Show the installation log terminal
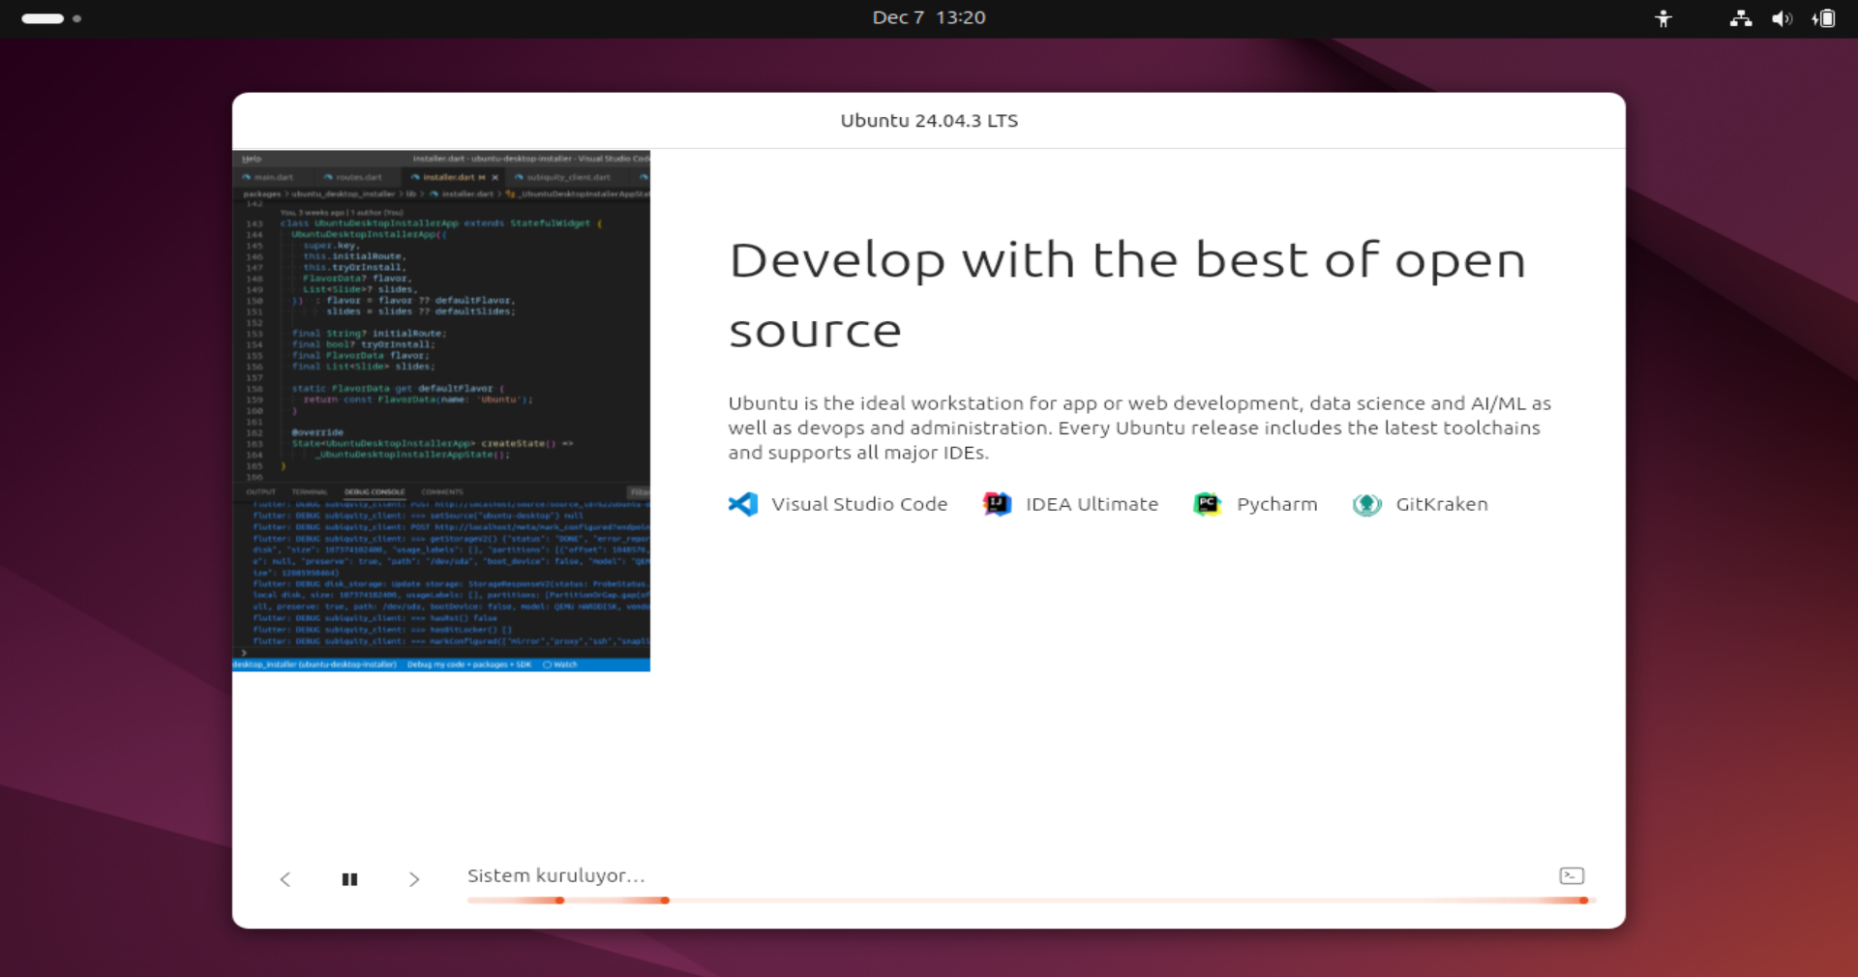Image resolution: width=1858 pixels, height=977 pixels. (1572, 875)
